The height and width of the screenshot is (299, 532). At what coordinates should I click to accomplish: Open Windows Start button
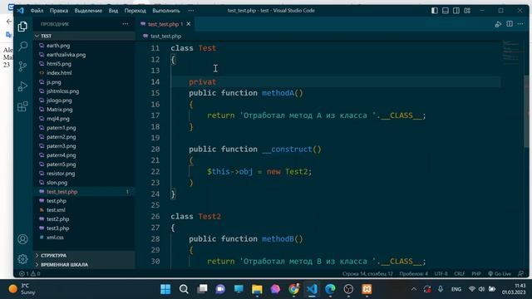click(x=165, y=289)
